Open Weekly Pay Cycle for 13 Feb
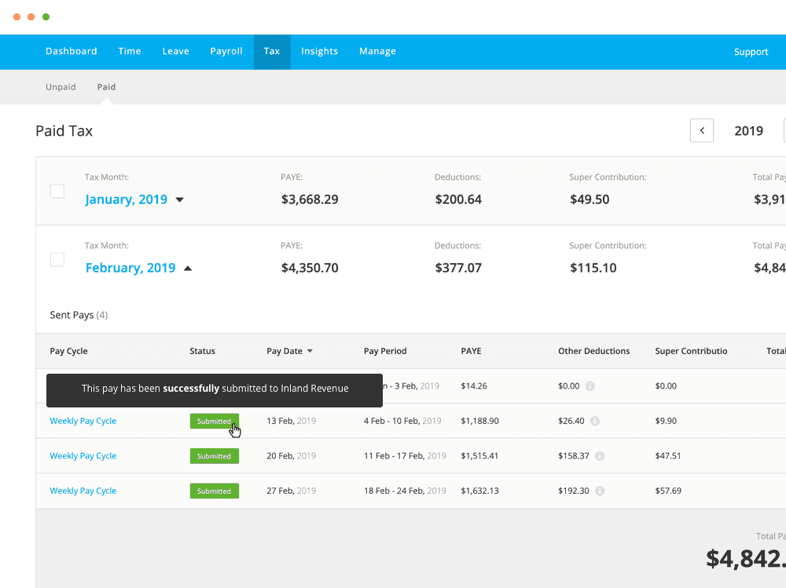786x588 pixels. pos(83,422)
